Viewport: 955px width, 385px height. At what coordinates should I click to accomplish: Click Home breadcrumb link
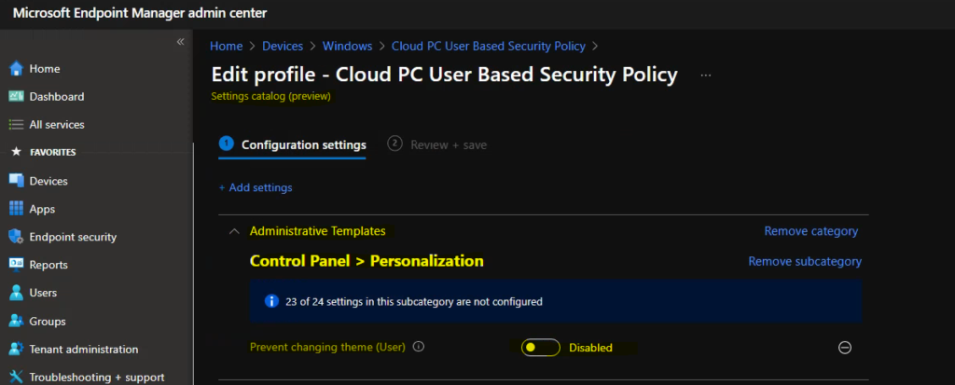(226, 47)
